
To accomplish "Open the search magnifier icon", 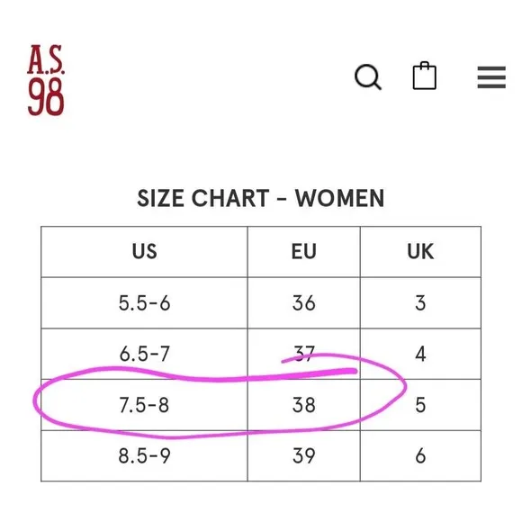I will (x=368, y=76).
